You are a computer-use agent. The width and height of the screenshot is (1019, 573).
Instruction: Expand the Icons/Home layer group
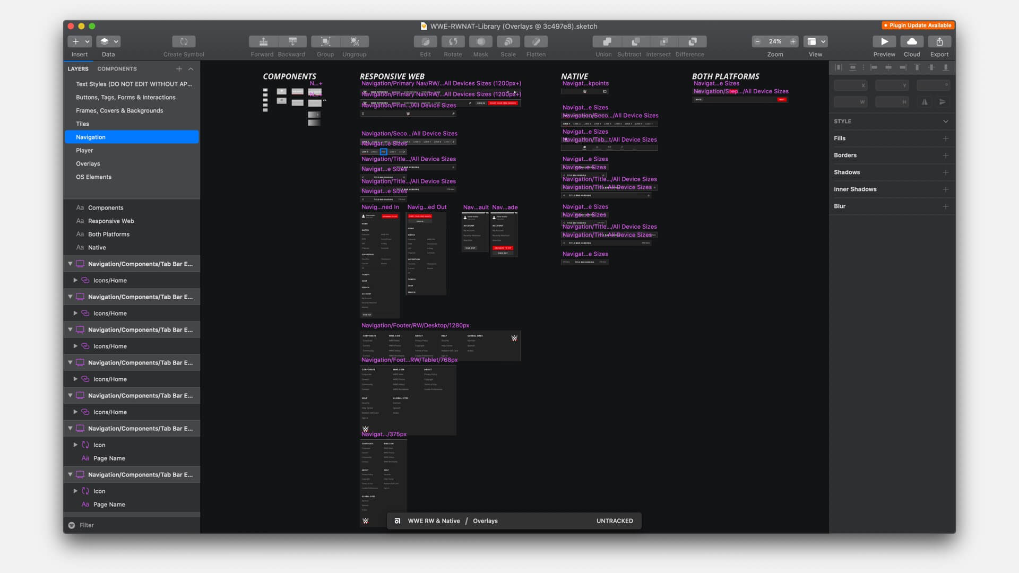(x=75, y=280)
